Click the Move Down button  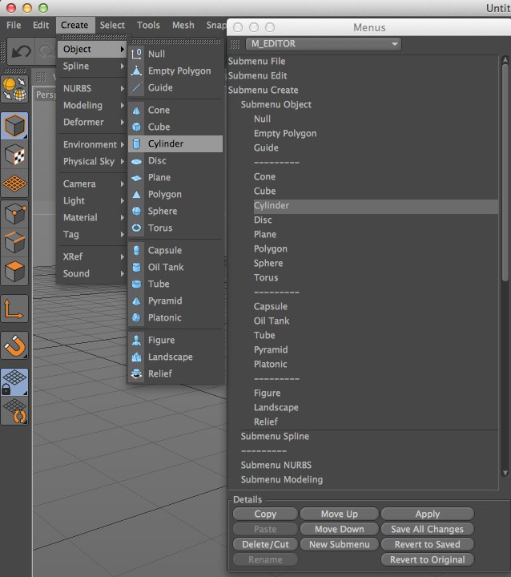pos(339,529)
